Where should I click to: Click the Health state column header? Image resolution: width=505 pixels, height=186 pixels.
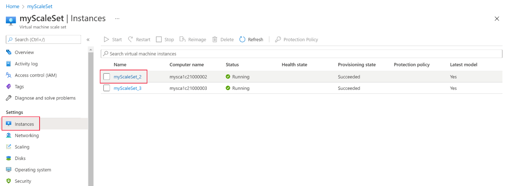pos(294,65)
